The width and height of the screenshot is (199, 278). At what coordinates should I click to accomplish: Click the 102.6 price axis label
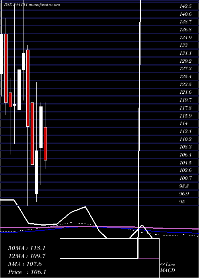(x=185, y=170)
